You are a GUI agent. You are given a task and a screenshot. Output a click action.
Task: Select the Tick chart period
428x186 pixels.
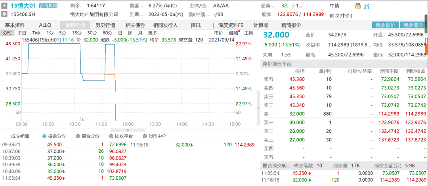click(x=36, y=33)
